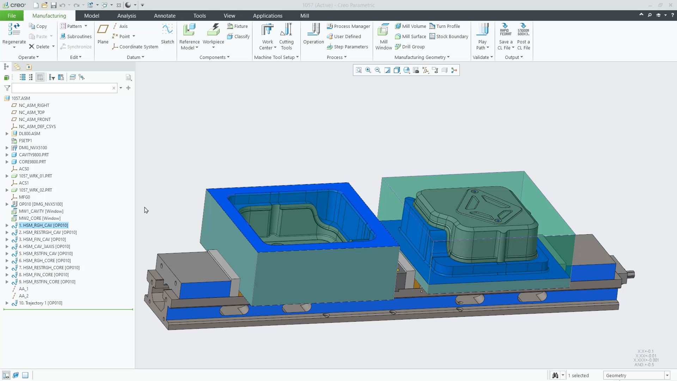This screenshot has height=381, width=677.
Task: Click the Zoom In magnifier
Action: pos(368,70)
